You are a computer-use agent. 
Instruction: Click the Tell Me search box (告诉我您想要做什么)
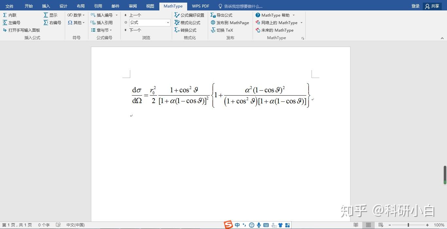tap(241, 6)
